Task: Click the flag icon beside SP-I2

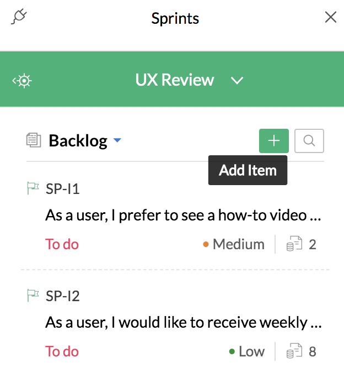Action: pyautogui.click(x=33, y=296)
